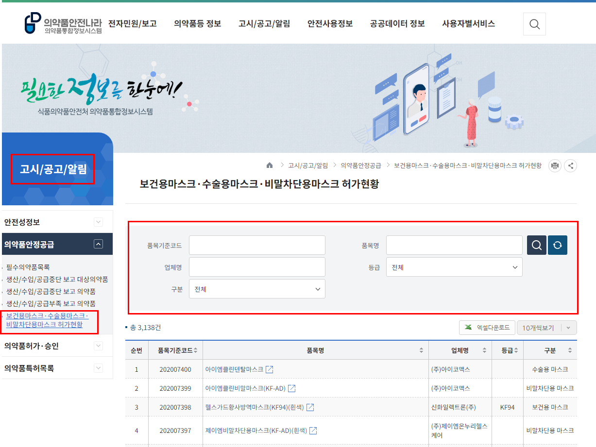Click 보건용 마스크 category cell
The width and height of the screenshot is (596, 447).
click(550, 407)
